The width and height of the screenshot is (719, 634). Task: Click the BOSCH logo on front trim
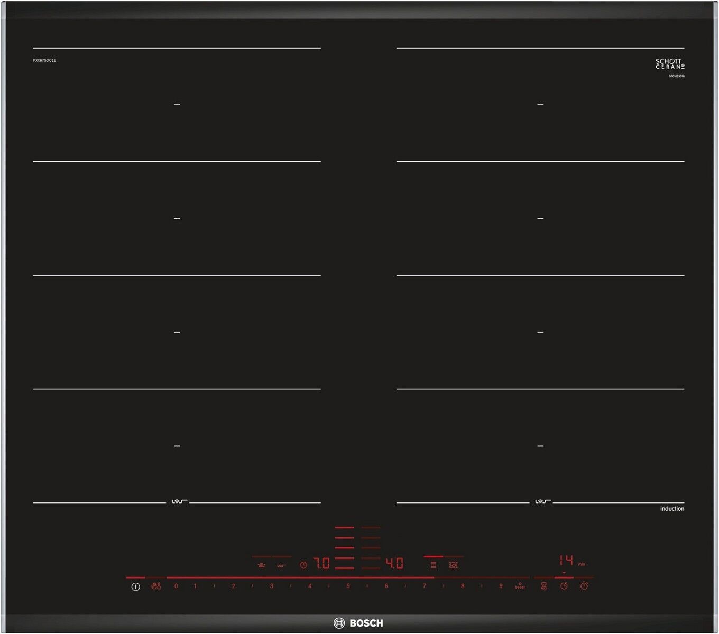click(x=358, y=623)
